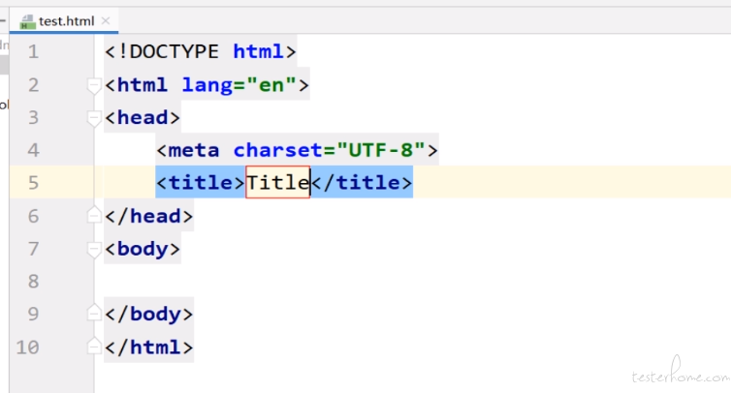Collapse the html tag fold marker on line 2

pos(94,85)
